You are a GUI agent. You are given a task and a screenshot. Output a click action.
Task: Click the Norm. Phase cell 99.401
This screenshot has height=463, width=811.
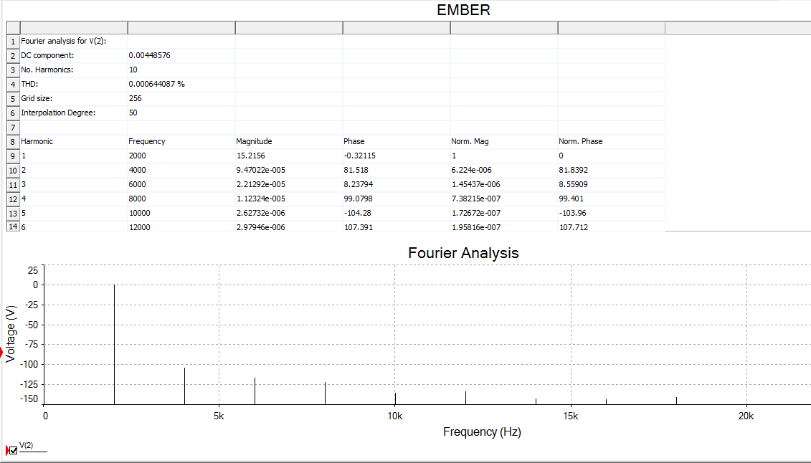click(612, 199)
